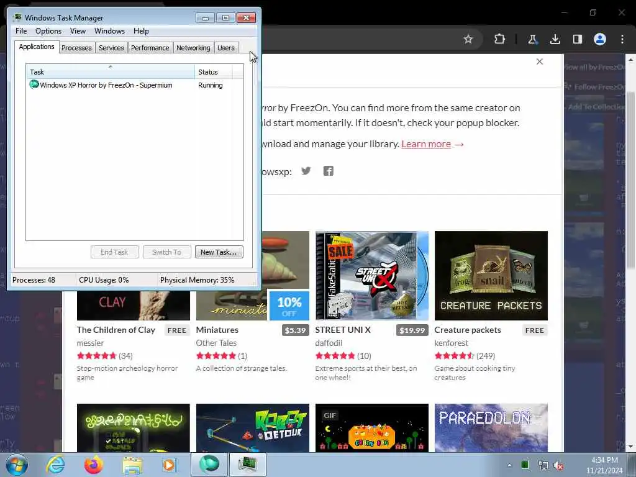Open the messier author link
Viewport: 636px width, 477px height.
pos(91,343)
